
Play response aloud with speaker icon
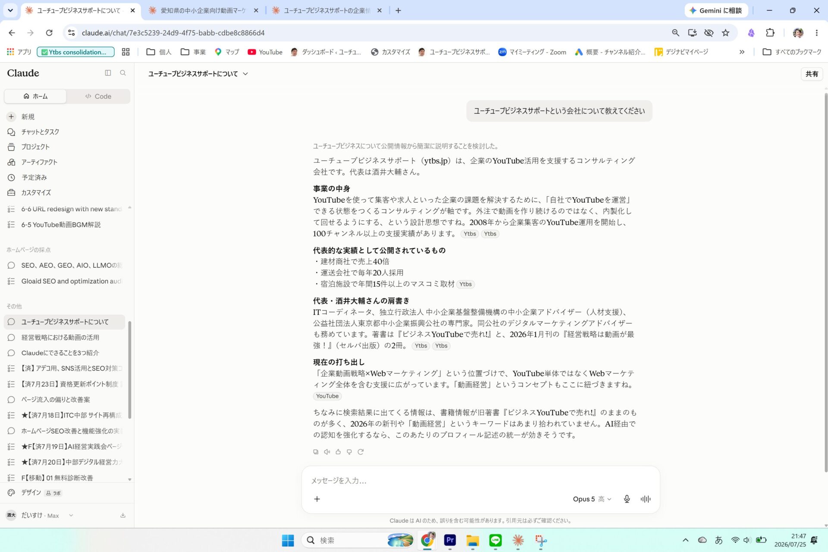pyautogui.click(x=327, y=452)
